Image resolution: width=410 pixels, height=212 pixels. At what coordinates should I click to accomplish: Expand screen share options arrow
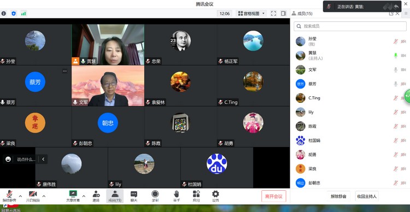coord(84,196)
